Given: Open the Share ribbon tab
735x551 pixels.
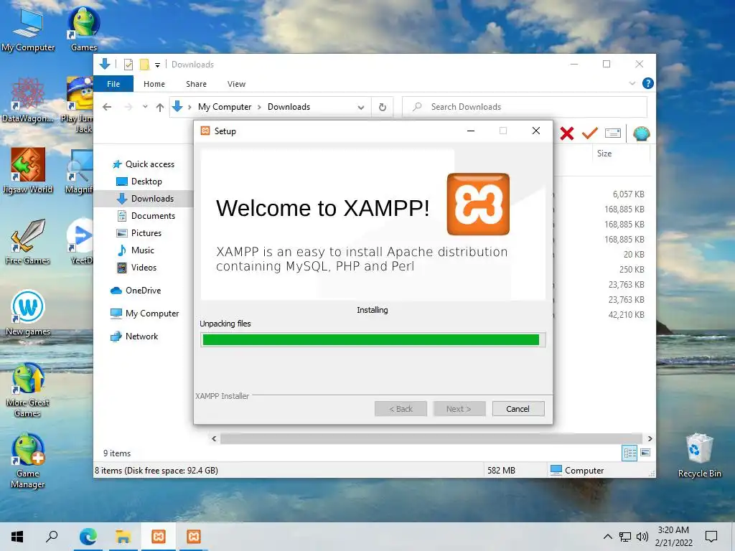Looking at the screenshot, I should [196, 84].
